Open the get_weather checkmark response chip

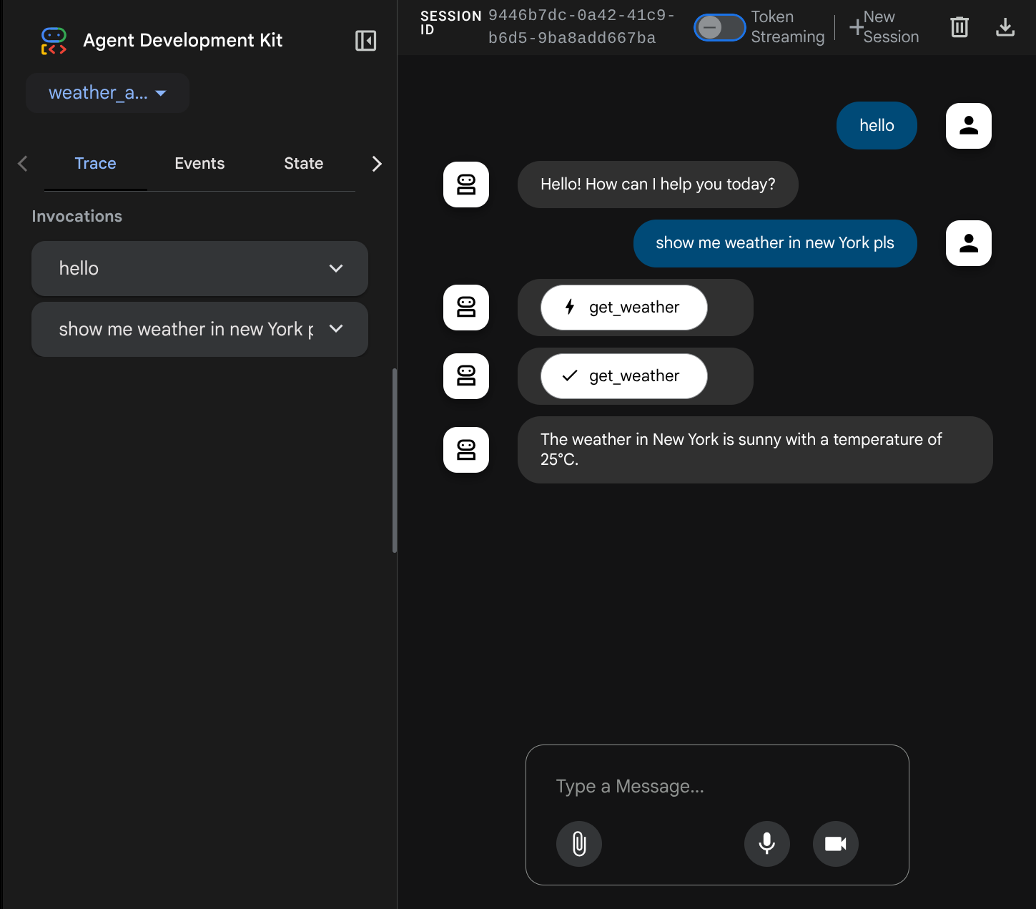coord(623,376)
